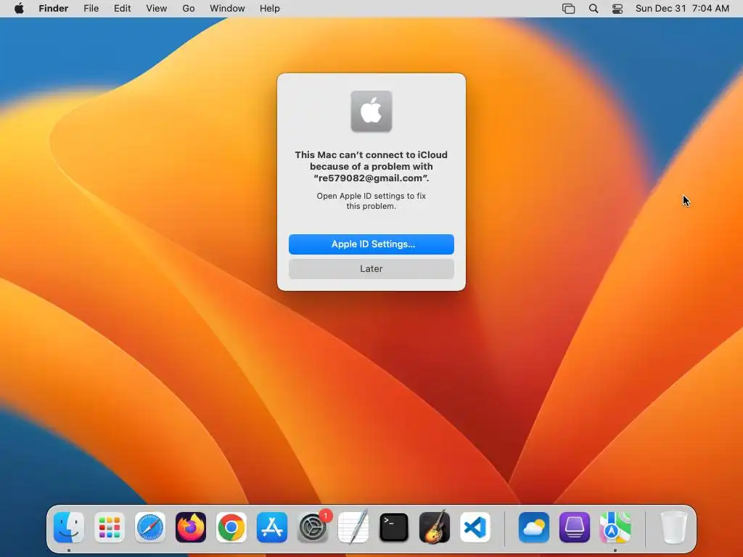The width and height of the screenshot is (743, 557).
Task: Open the Trash in the Dock
Action: [673, 527]
